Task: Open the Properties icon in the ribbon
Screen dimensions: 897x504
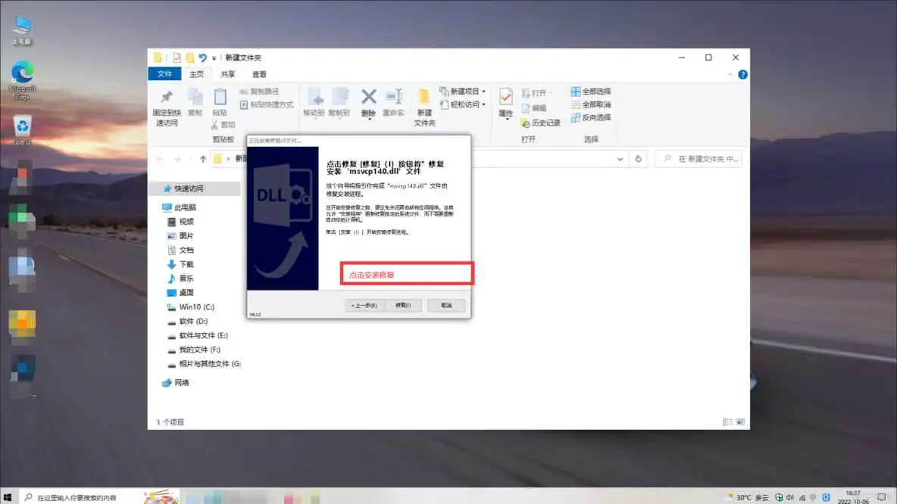Action: (x=505, y=101)
